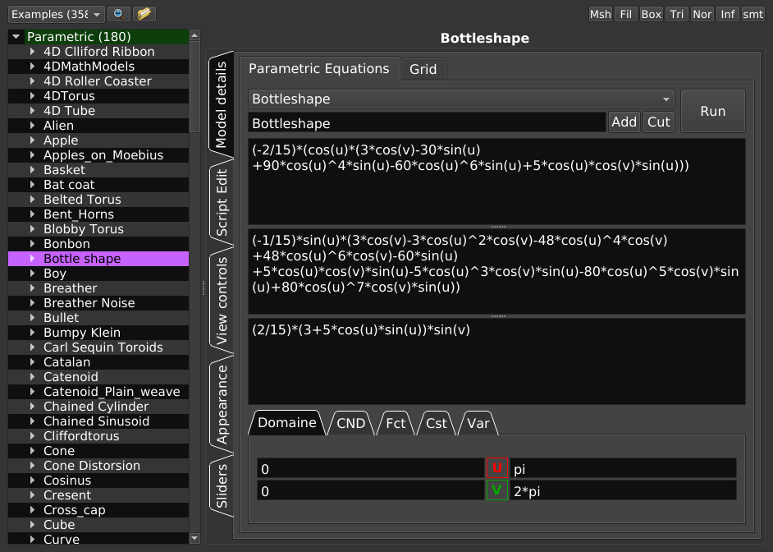Expand the Alien tree item
773x552 pixels.
coord(33,126)
